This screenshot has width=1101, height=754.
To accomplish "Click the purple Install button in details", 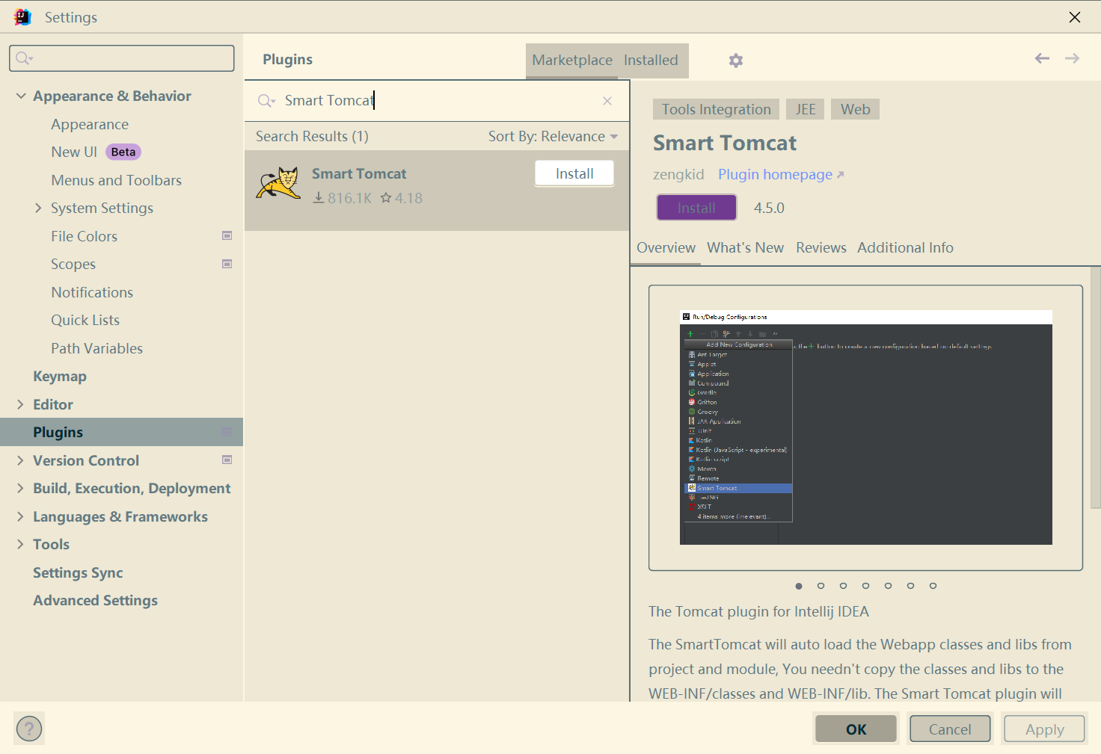I will (696, 208).
